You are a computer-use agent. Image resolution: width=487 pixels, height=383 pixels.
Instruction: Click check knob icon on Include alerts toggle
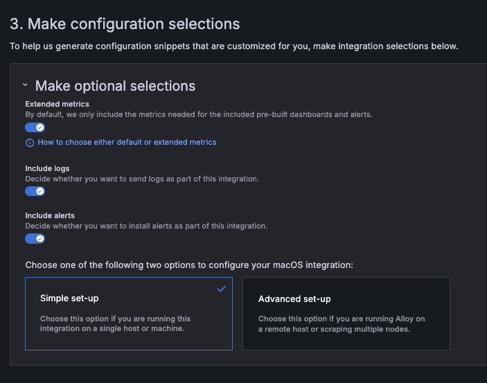(39, 238)
